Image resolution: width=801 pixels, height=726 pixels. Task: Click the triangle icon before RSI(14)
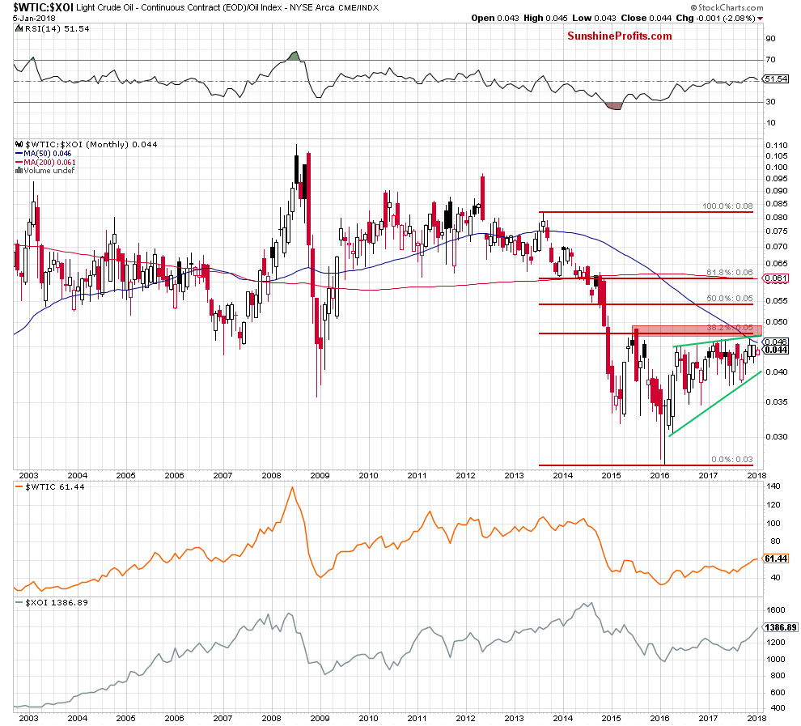pos(19,28)
